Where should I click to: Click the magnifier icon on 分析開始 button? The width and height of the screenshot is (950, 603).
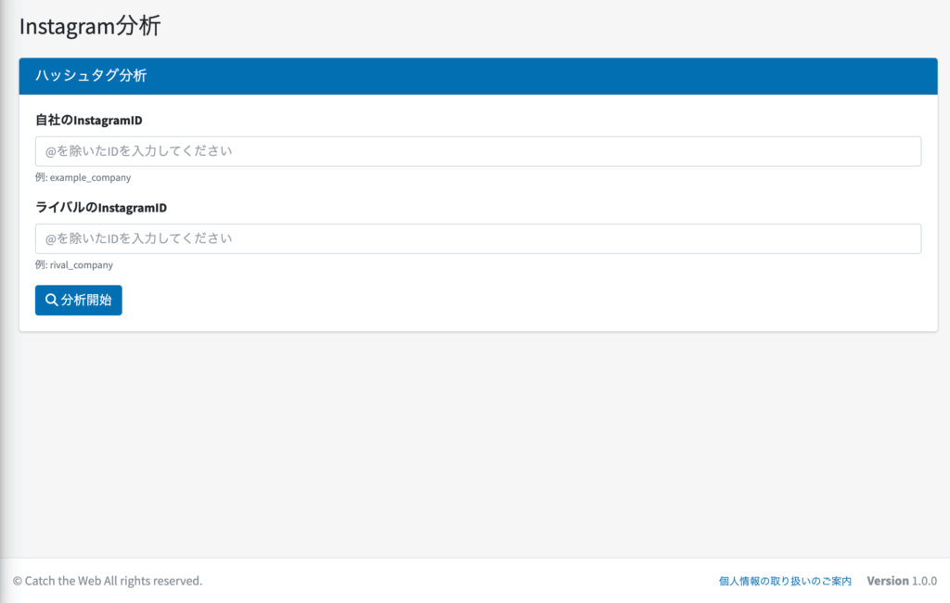coord(52,301)
